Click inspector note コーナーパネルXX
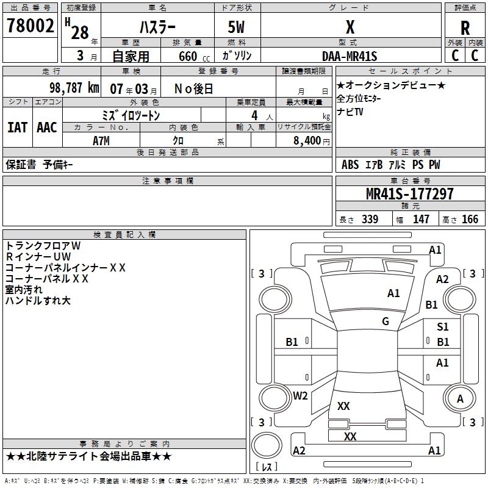Viewport: 488px width, 488px height. click(47, 279)
